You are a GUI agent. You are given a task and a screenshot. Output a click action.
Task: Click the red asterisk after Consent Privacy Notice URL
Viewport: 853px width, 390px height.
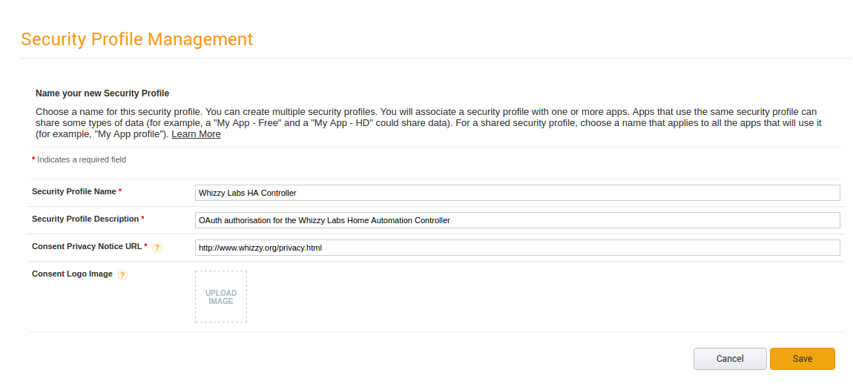(146, 246)
